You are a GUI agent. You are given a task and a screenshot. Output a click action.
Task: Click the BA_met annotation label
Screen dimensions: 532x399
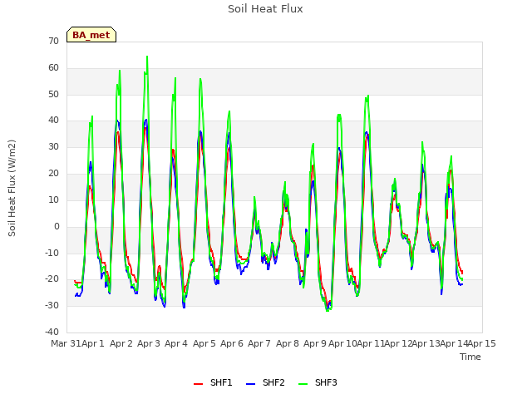click(91, 35)
